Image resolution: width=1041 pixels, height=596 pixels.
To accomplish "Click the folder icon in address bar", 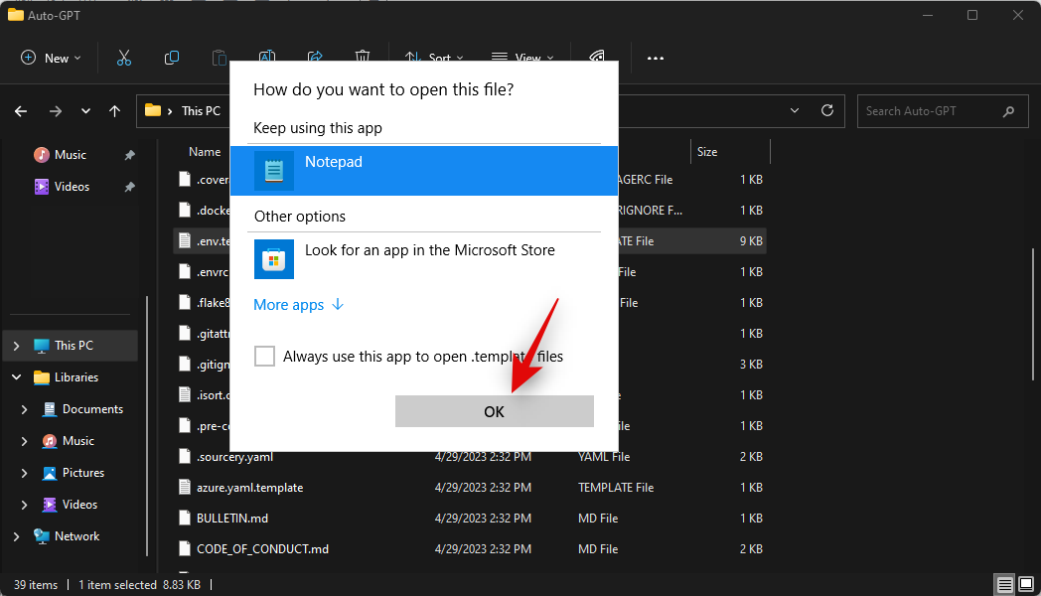I will click(x=153, y=110).
